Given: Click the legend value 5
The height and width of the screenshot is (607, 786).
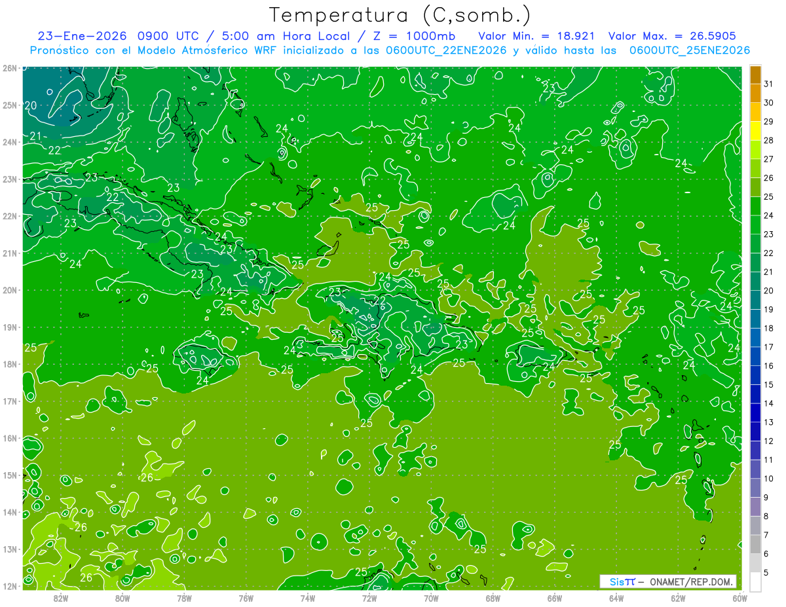Looking at the screenshot, I should [x=766, y=572].
